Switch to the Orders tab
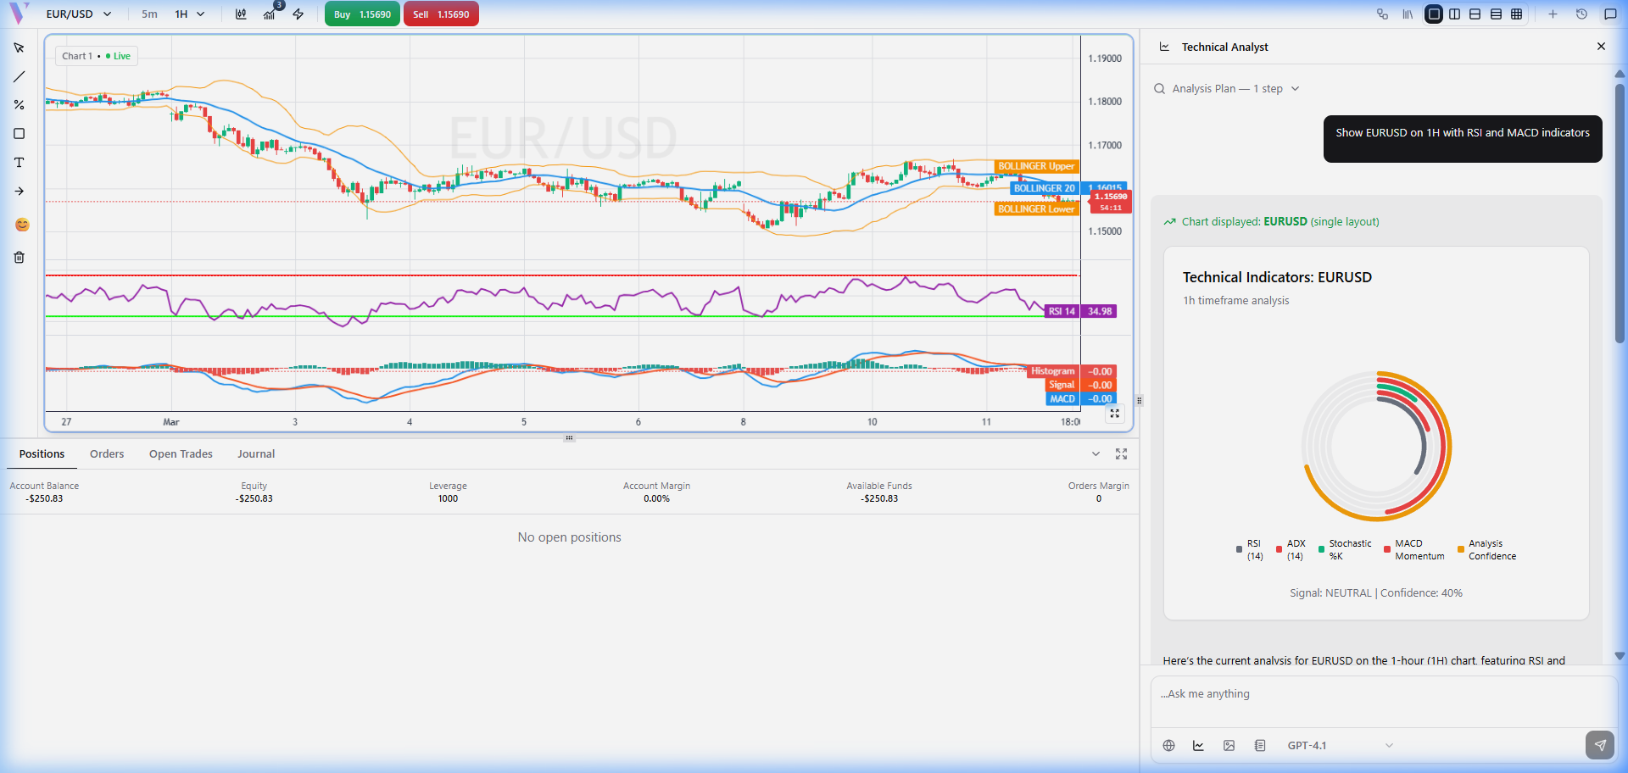 (107, 454)
